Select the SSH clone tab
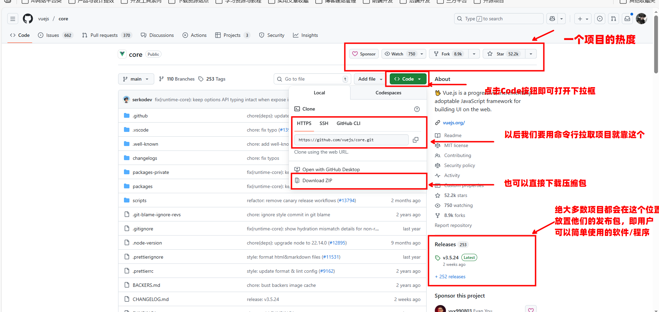Screen dimensions: 659x312 pos(324,123)
